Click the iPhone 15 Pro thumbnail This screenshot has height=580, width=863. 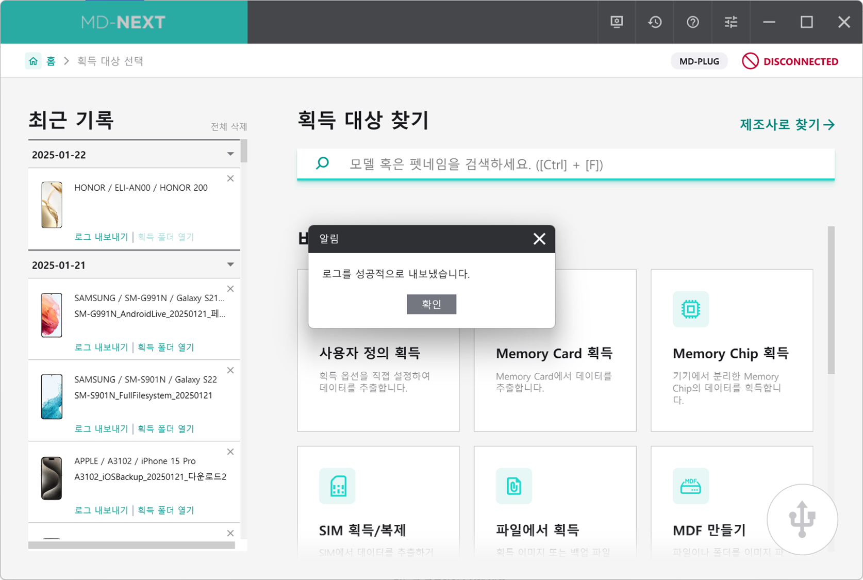(52, 478)
